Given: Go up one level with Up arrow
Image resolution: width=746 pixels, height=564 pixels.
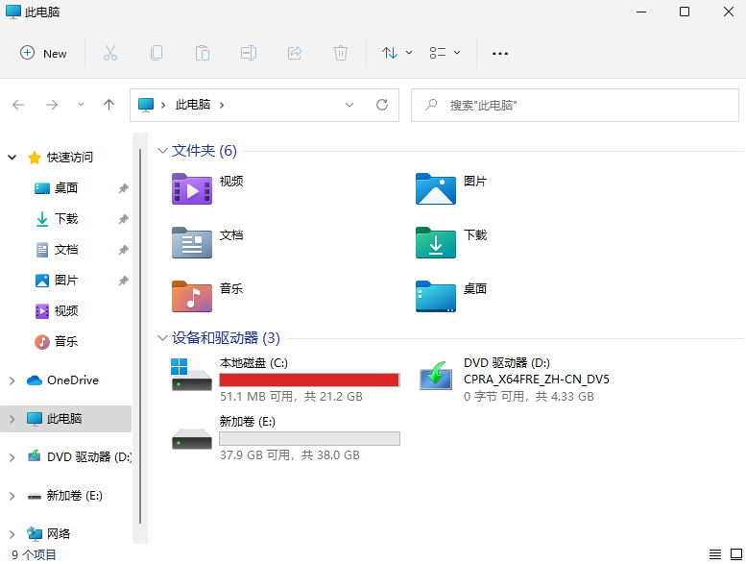Looking at the screenshot, I should 109,105.
